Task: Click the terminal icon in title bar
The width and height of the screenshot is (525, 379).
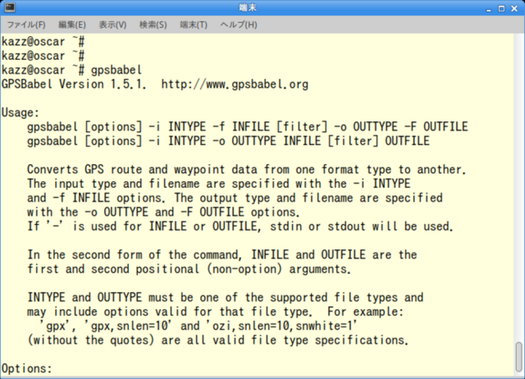Action: (10, 7)
